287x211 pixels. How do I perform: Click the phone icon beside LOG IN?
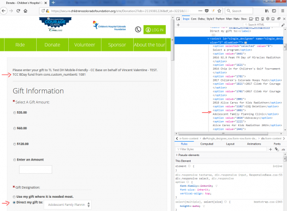[138, 30]
